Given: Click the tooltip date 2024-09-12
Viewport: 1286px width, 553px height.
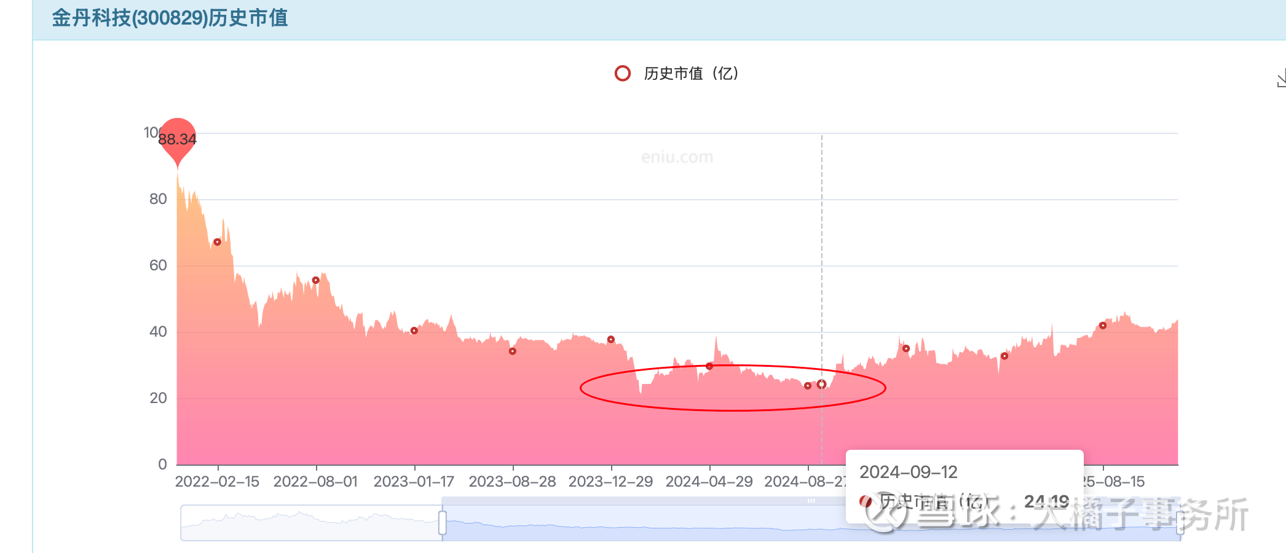Looking at the screenshot, I should 909,472.
